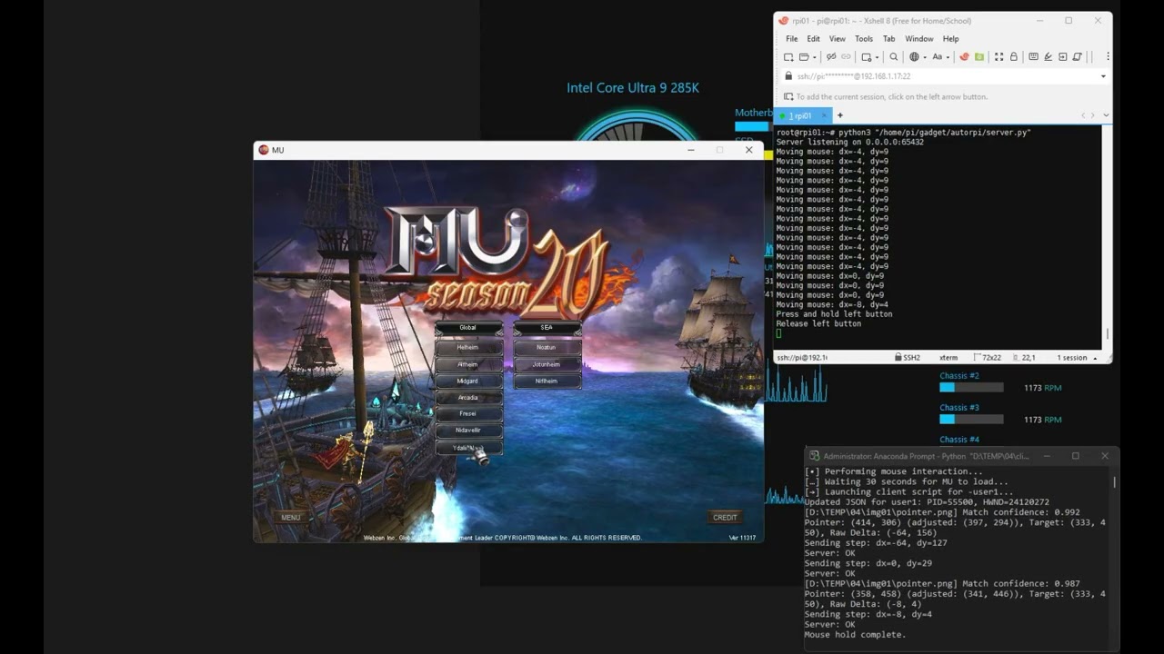Image resolution: width=1164 pixels, height=654 pixels.
Task: Click the globe encoding icon in Xshell
Action: pos(914,56)
